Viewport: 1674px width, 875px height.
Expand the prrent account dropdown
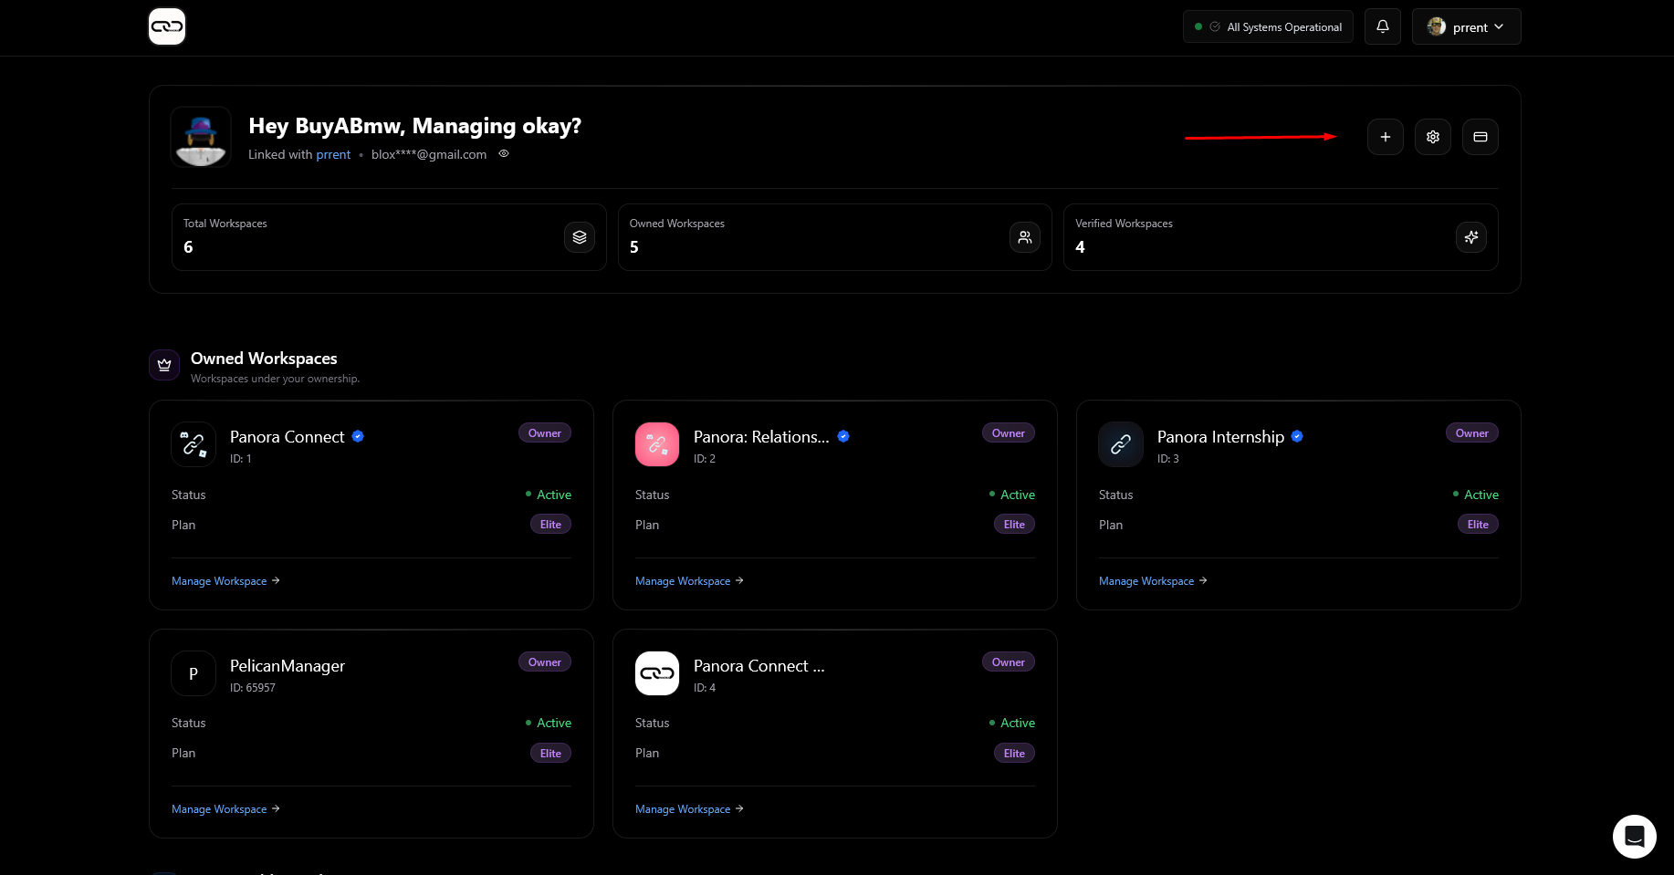pos(1466,26)
